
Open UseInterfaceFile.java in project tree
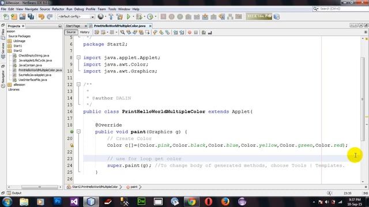pos(33,80)
